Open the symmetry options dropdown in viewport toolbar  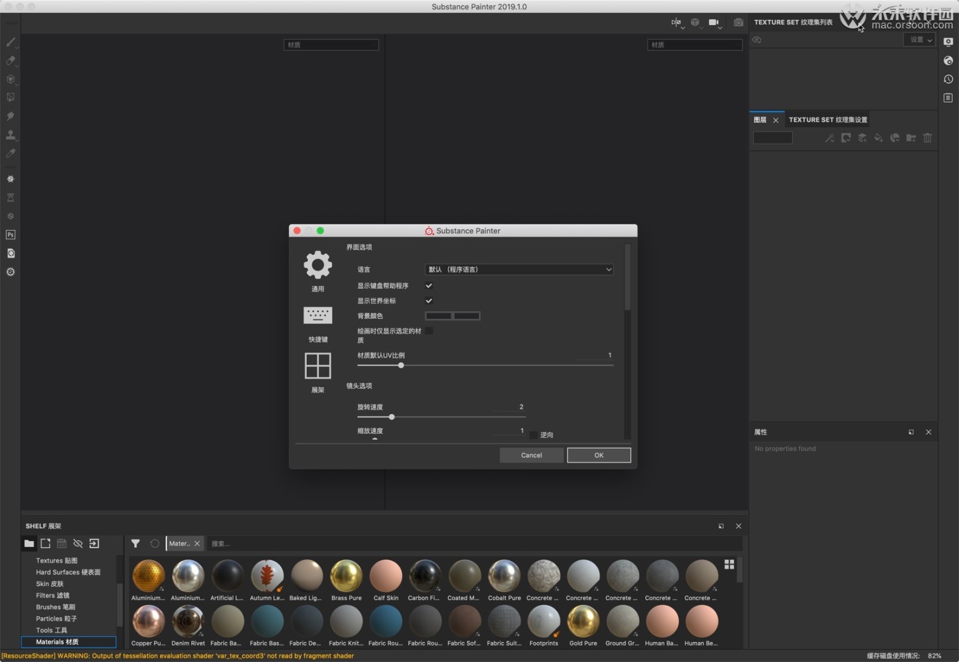click(677, 22)
